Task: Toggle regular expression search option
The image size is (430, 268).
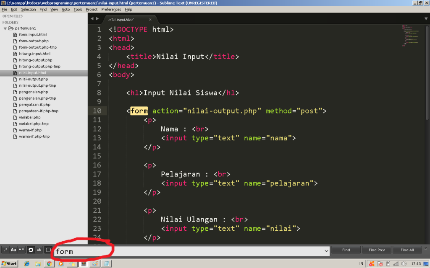Action: point(5,250)
